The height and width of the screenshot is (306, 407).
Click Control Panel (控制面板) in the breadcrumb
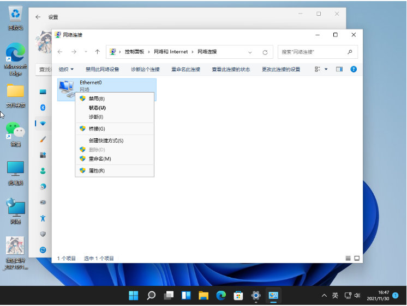(x=134, y=52)
